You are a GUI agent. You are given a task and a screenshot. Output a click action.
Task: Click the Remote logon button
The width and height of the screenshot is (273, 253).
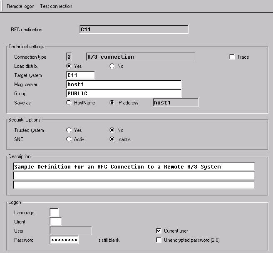pos(21,6)
